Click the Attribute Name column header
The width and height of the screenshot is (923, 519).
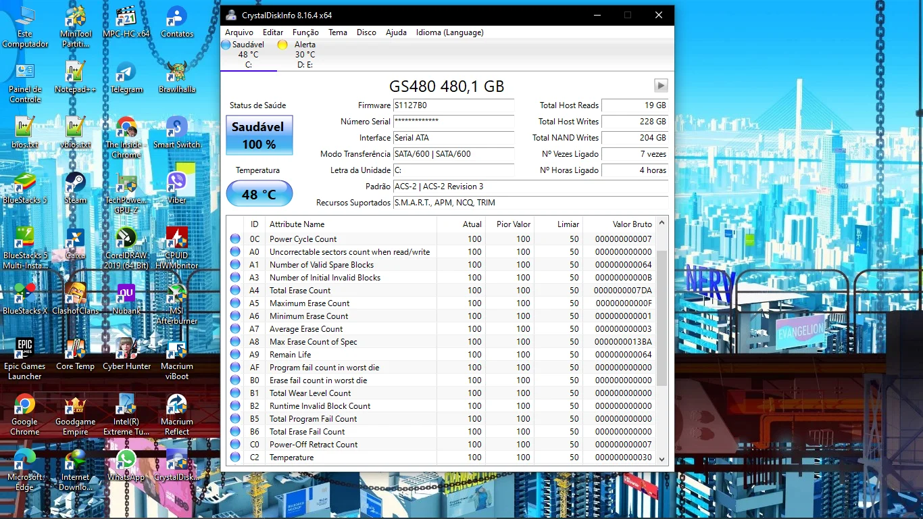pos(350,224)
